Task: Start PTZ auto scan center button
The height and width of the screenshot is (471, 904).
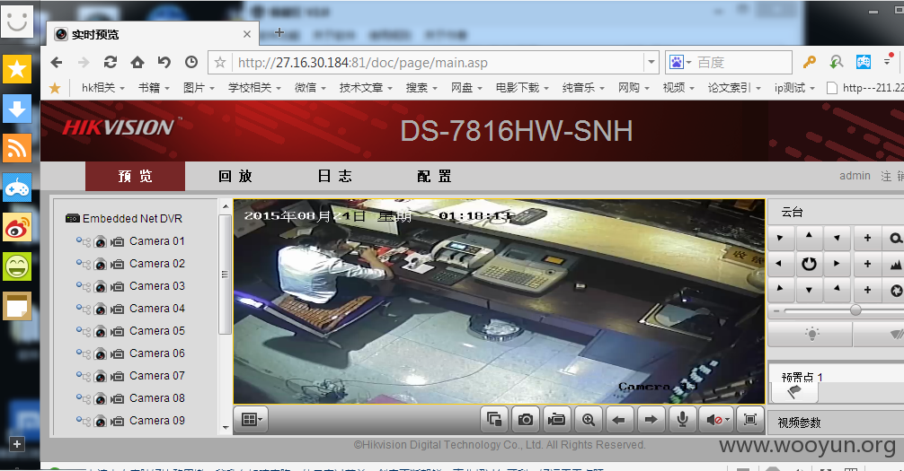Action: coord(809,264)
